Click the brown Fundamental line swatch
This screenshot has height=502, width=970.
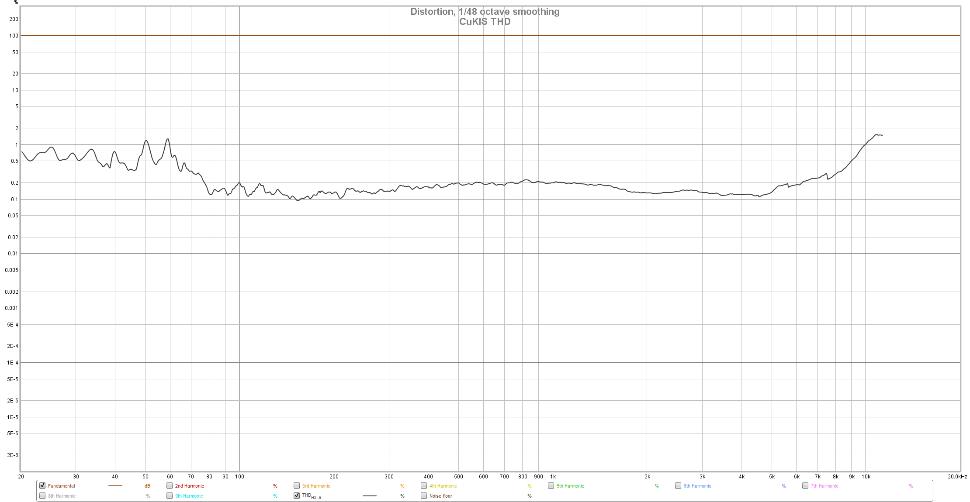(x=115, y=486)
